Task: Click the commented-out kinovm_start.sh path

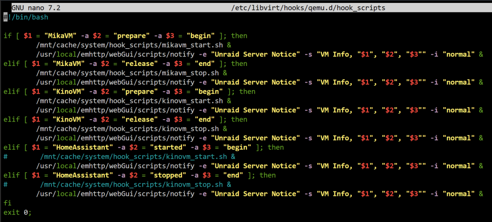Action: pos(134,157)
